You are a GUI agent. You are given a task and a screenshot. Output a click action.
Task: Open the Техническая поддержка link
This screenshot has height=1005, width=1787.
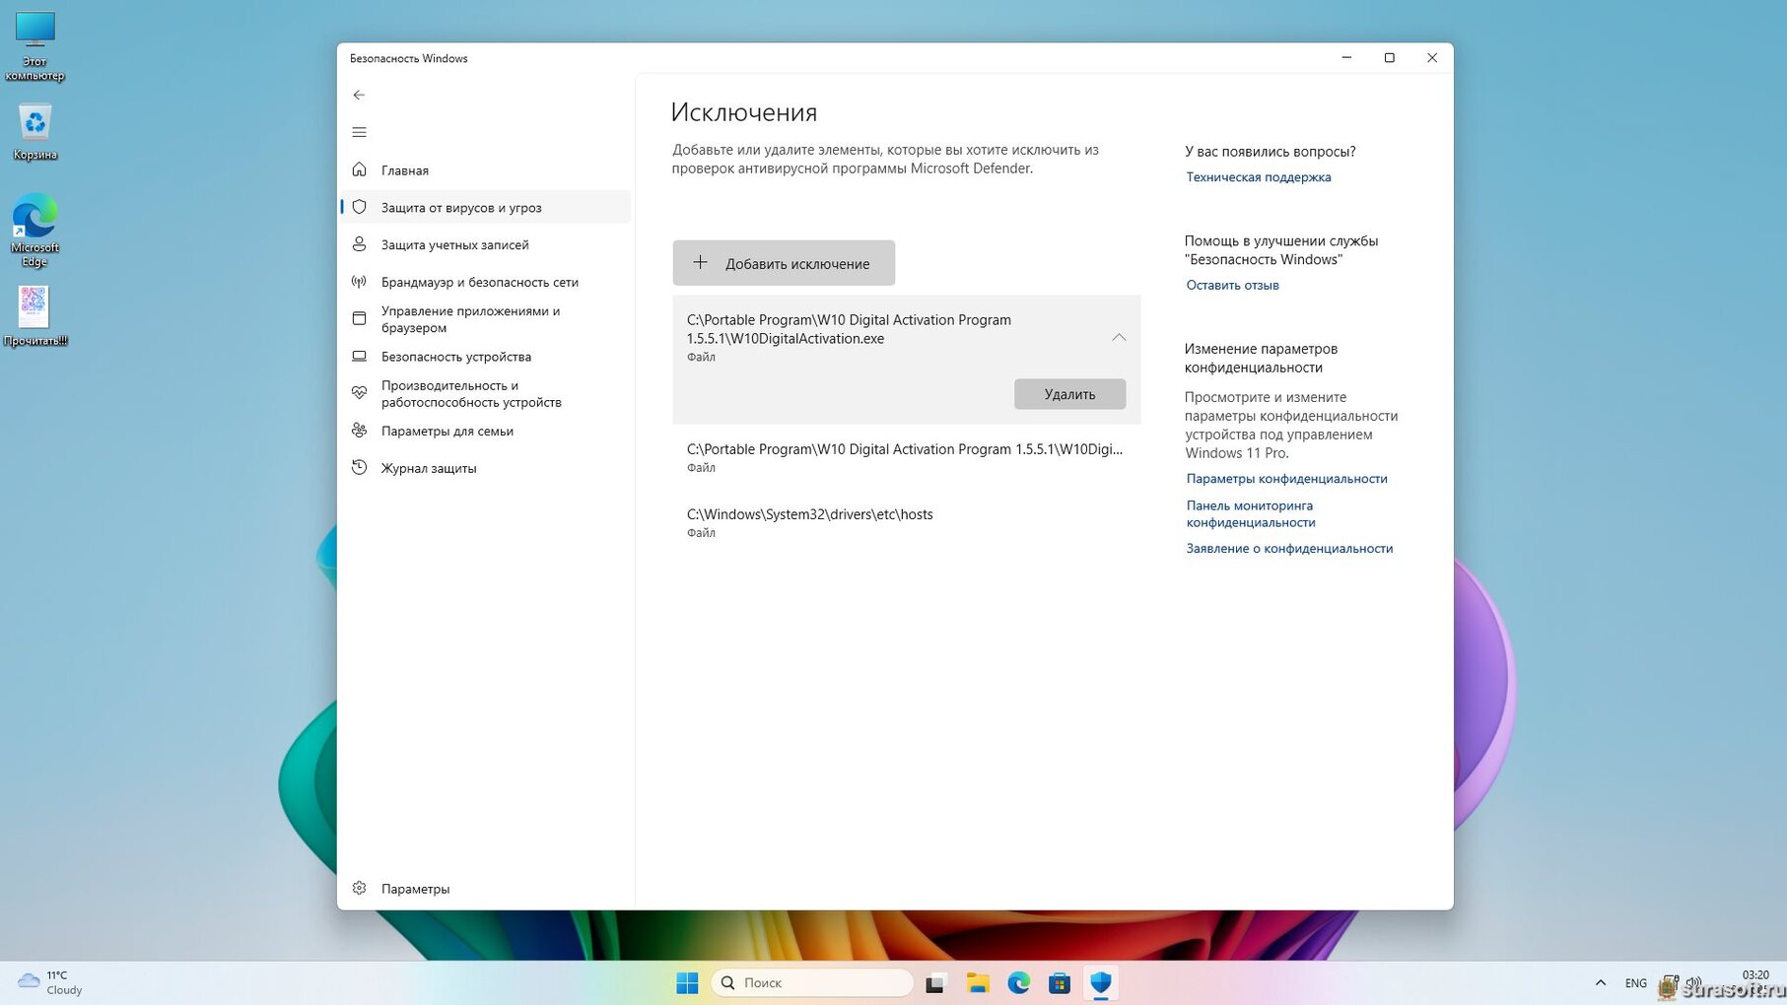[x=1258, y=177]
